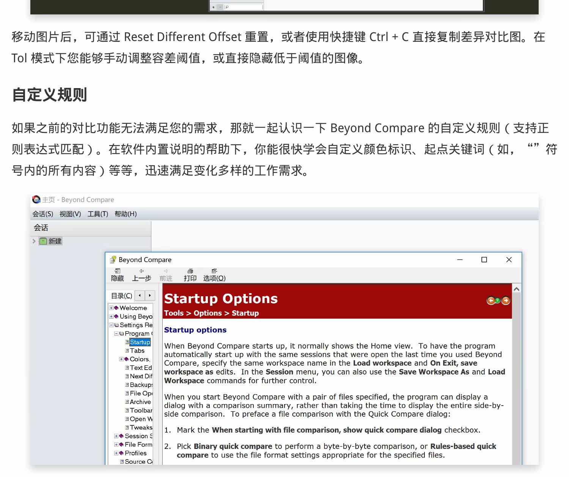The width and height of the screenshot is (569, 477).
Task: Click the Tabs topic page icon
Action: tap(127, 351)
